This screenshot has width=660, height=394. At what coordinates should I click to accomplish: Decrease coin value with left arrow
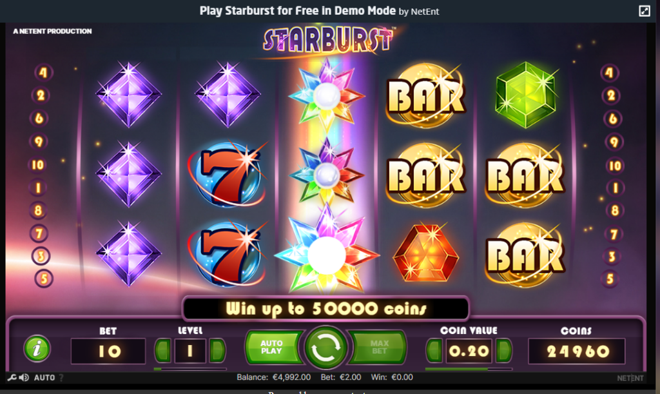[x=434, y=350]
